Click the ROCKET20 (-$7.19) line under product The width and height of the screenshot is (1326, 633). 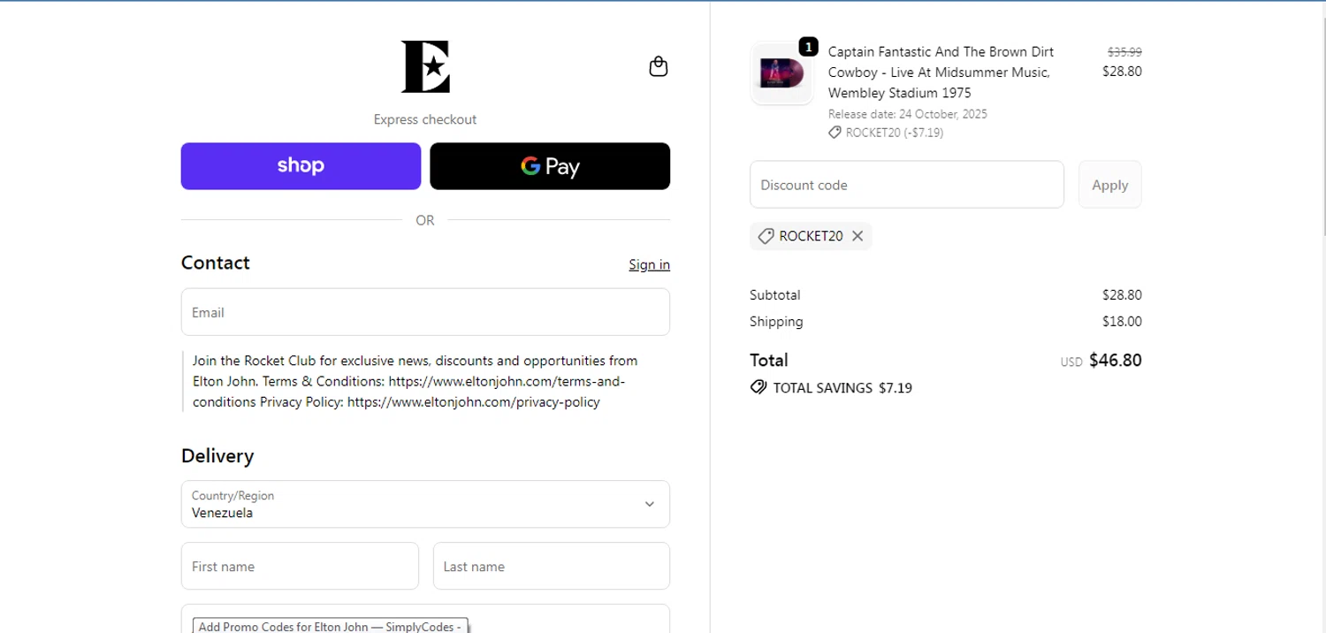(886, 133)
